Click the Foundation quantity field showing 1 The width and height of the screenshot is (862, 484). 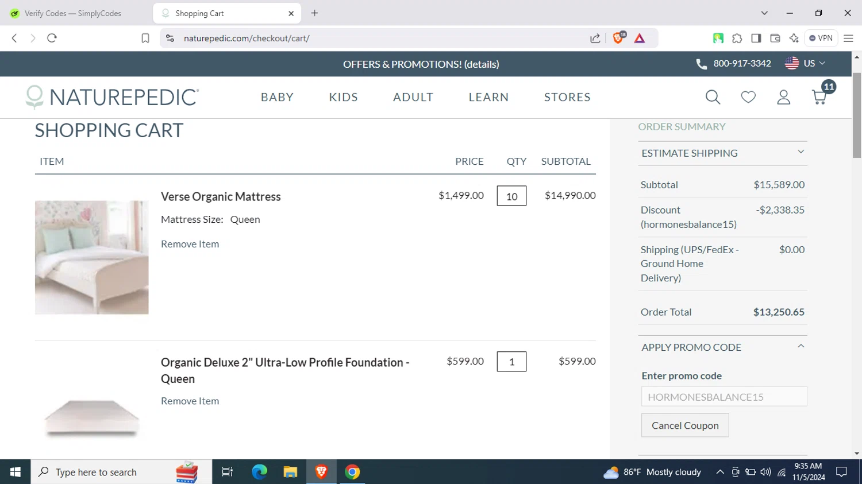point(511,362)
